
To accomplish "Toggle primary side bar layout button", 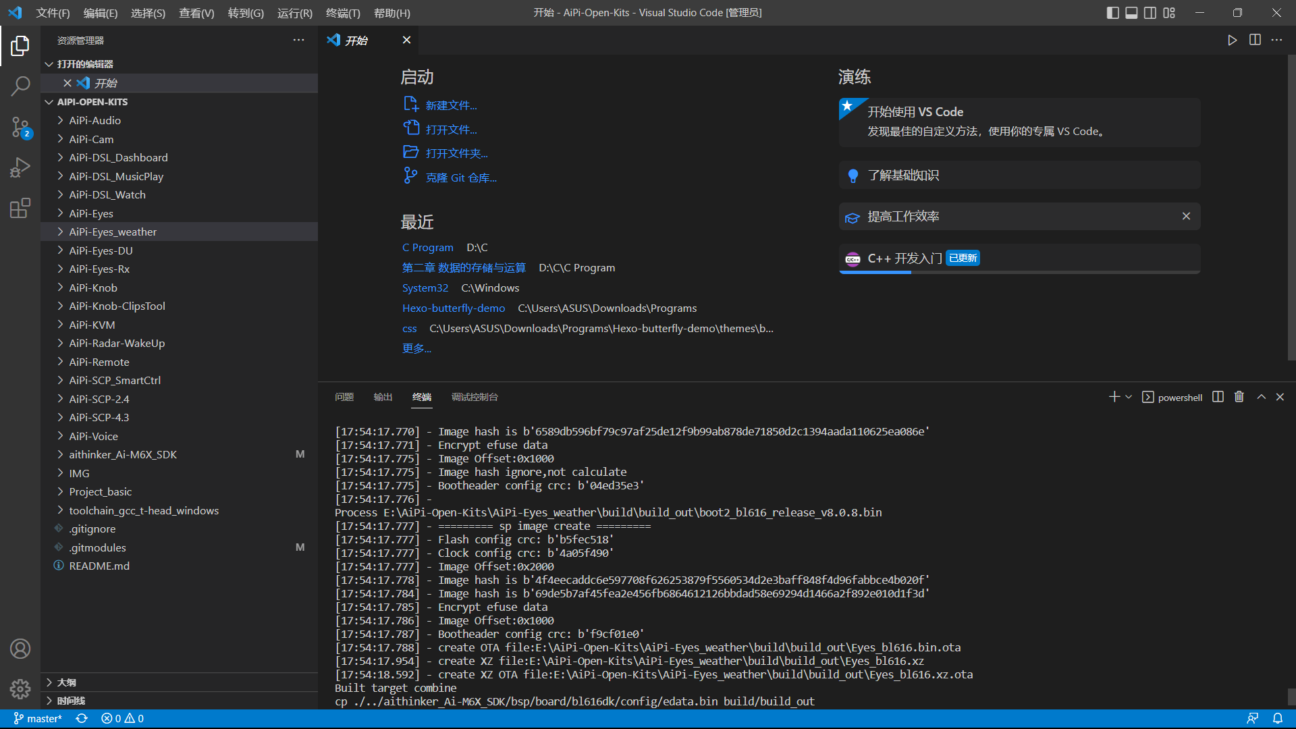I will [x=1113, y=13].
